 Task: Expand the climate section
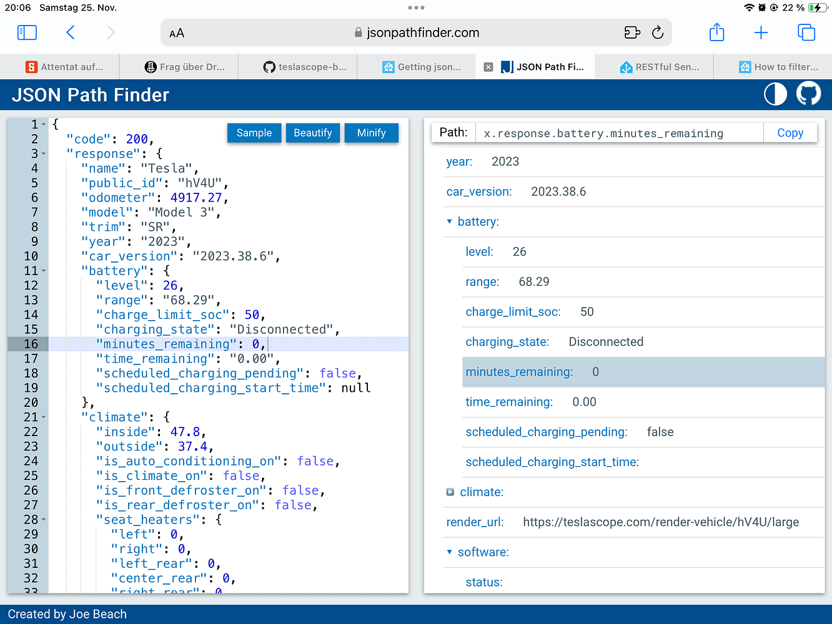coord(450,492)
